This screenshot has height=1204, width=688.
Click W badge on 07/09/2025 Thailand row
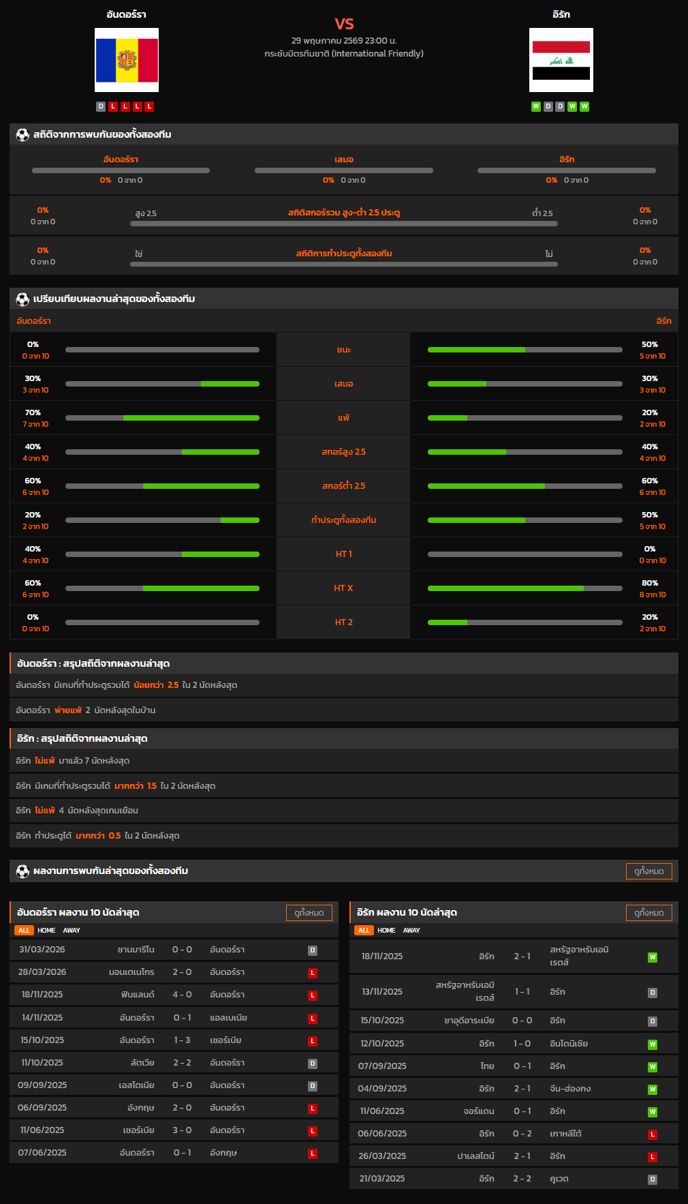653,1067
